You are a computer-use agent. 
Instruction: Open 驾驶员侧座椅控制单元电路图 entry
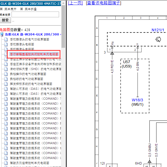[29, 163]
